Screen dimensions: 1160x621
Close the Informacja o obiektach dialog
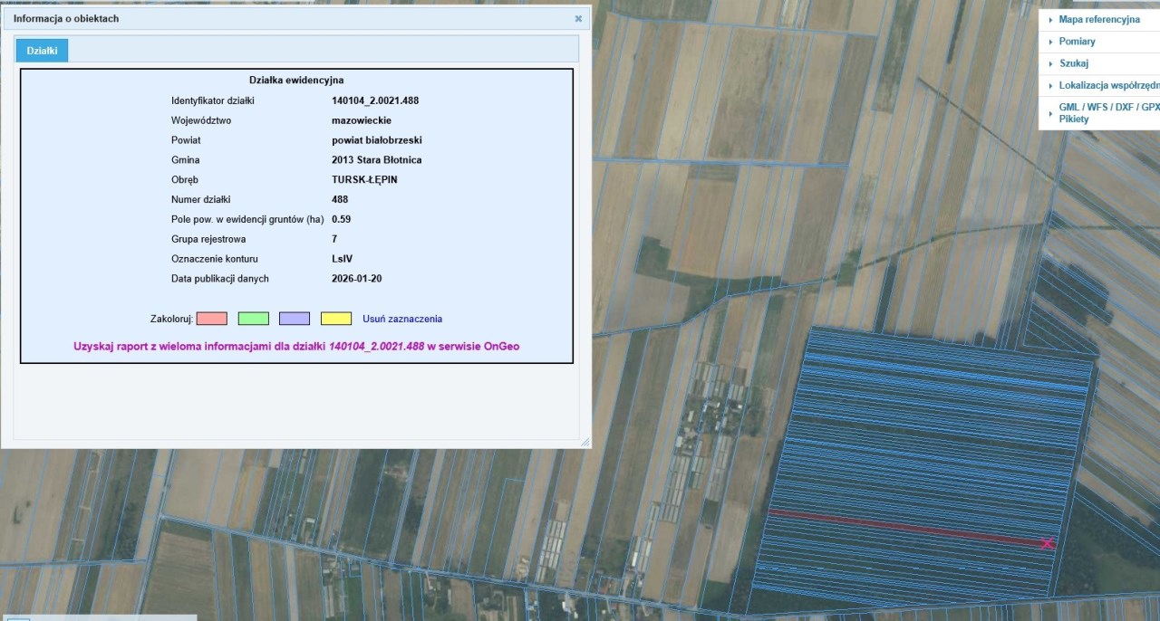(x=578, y=18)
